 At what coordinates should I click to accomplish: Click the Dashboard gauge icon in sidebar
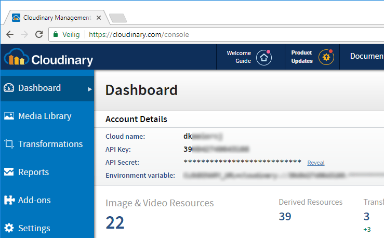[x=9, y=88]
